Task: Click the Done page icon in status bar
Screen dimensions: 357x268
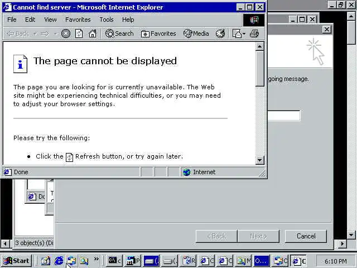Action: point(7,172)
